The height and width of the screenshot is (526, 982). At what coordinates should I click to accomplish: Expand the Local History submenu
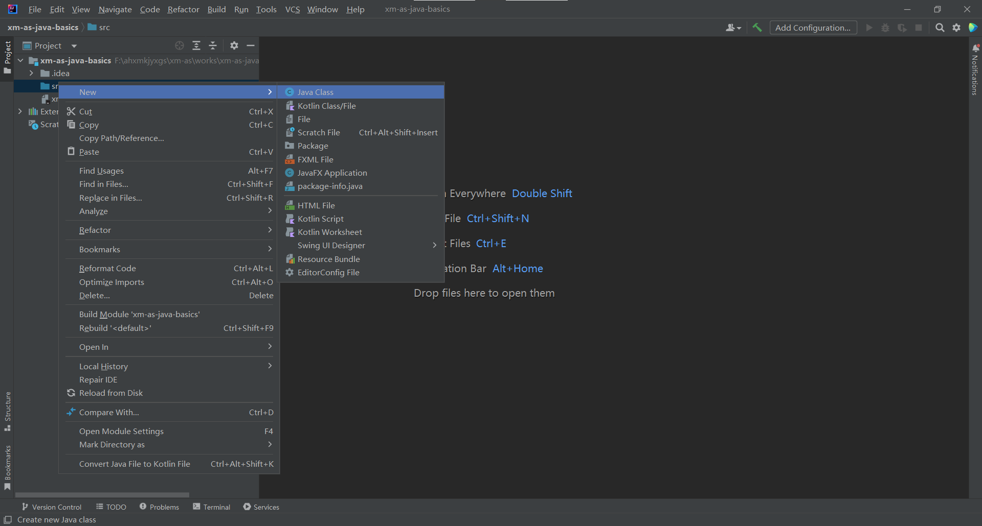[169, 366]
